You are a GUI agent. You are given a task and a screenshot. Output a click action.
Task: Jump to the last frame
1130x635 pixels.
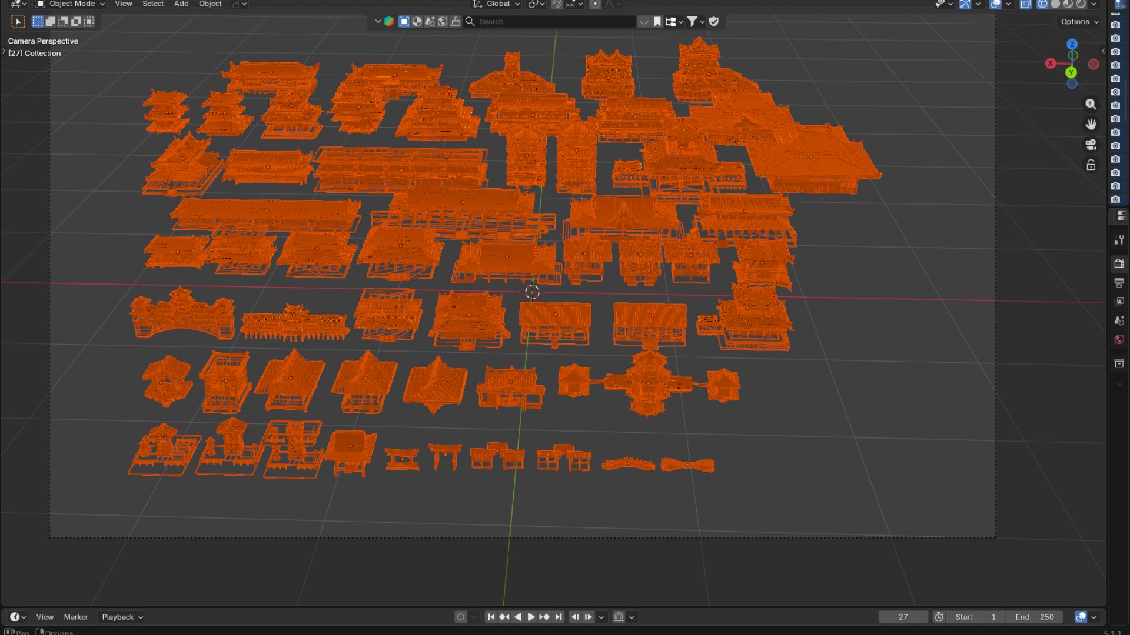coord(558,617)
